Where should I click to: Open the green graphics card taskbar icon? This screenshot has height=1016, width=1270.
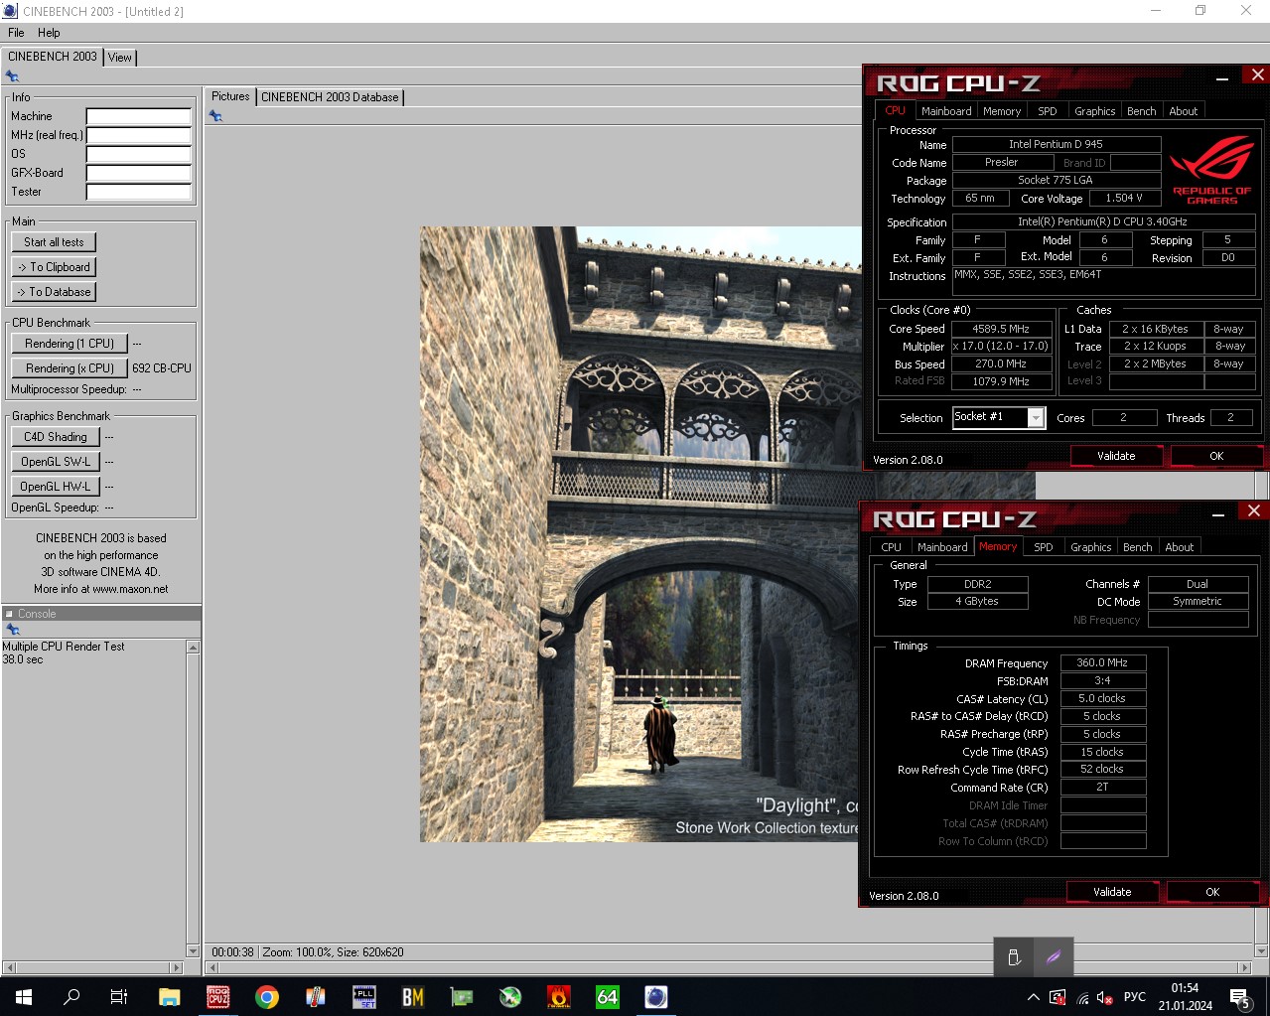coord(462,996)
